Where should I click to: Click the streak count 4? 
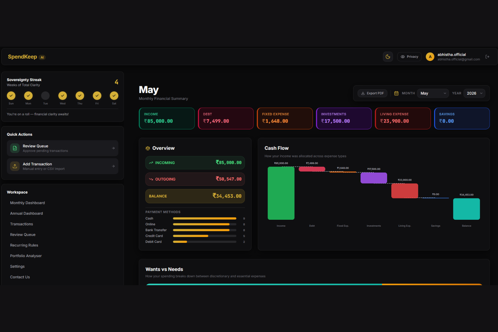116,82
